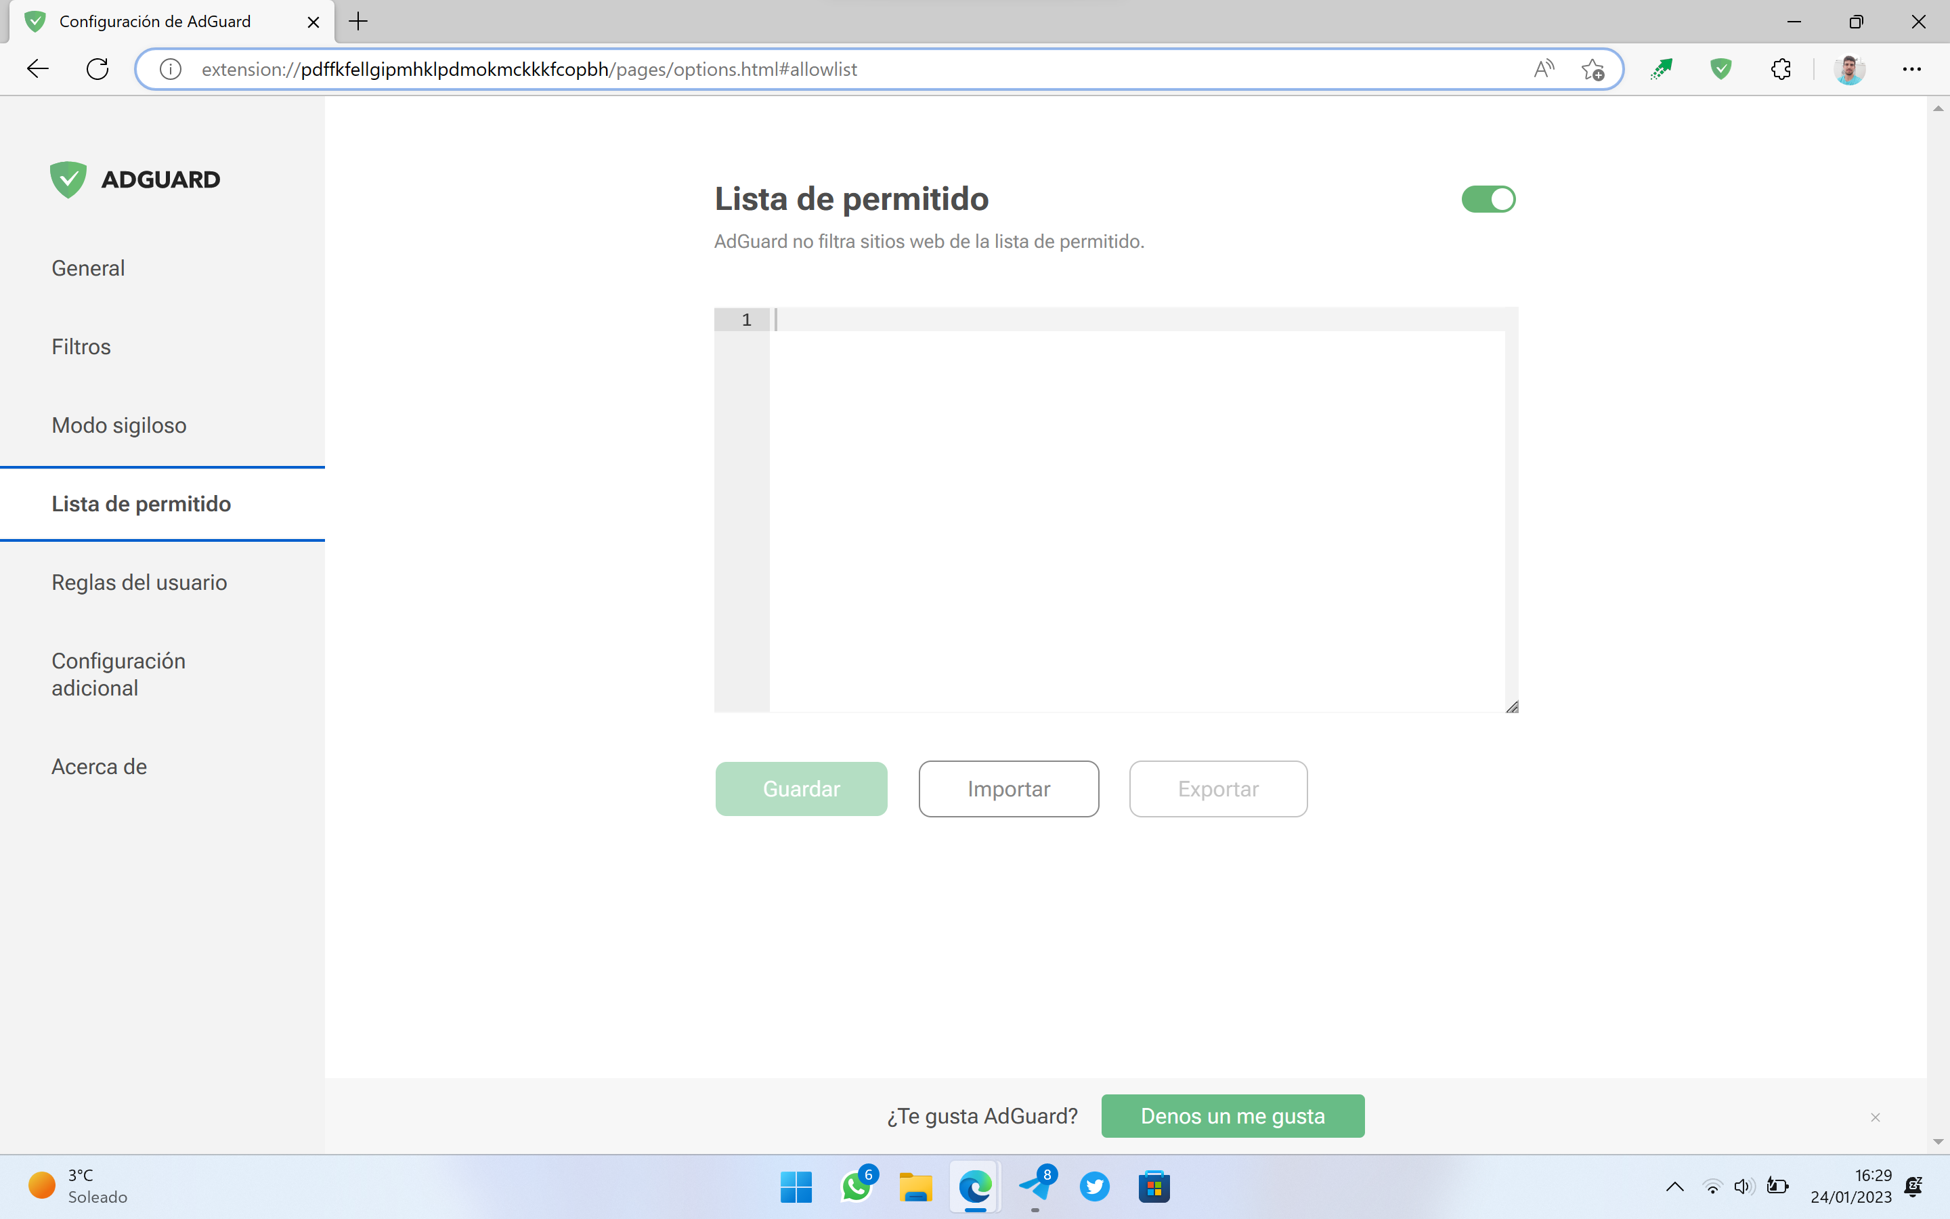The height and width of the screenshot is (1219, 1950).
Task: Go to the General settings section
Action: [x=88, y=268]
